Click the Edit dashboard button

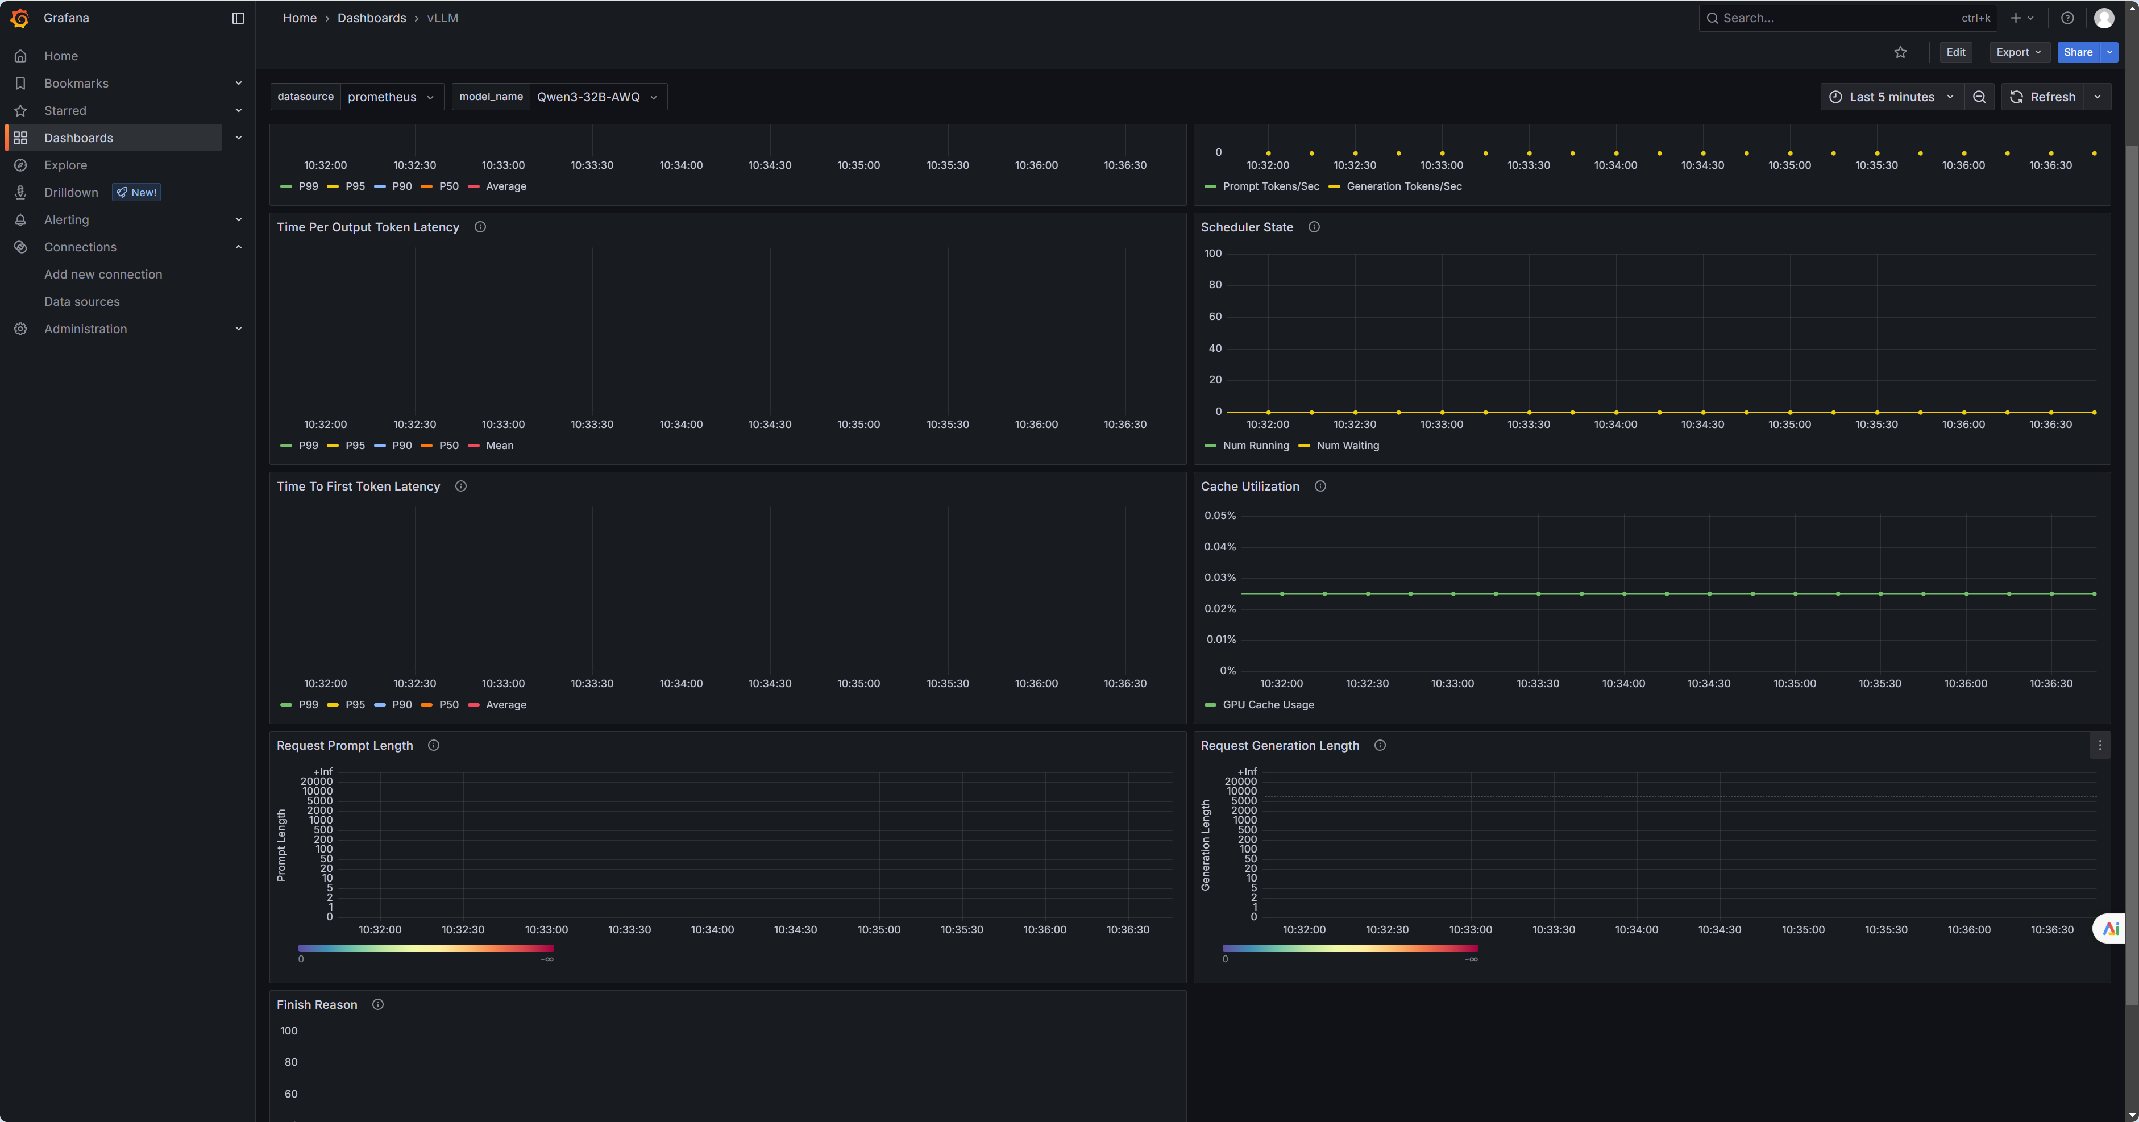[x=1955, y=52]
